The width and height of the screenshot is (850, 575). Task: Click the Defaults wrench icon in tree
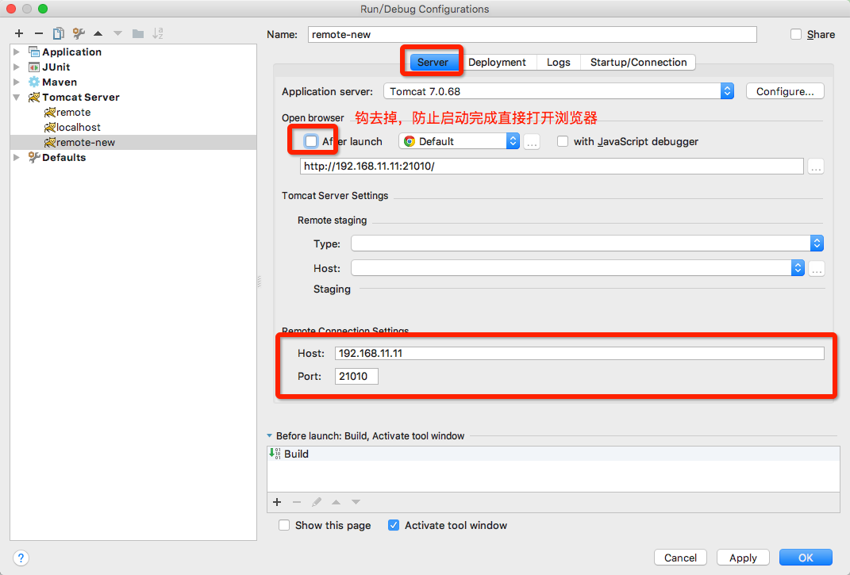pos(34,158)
